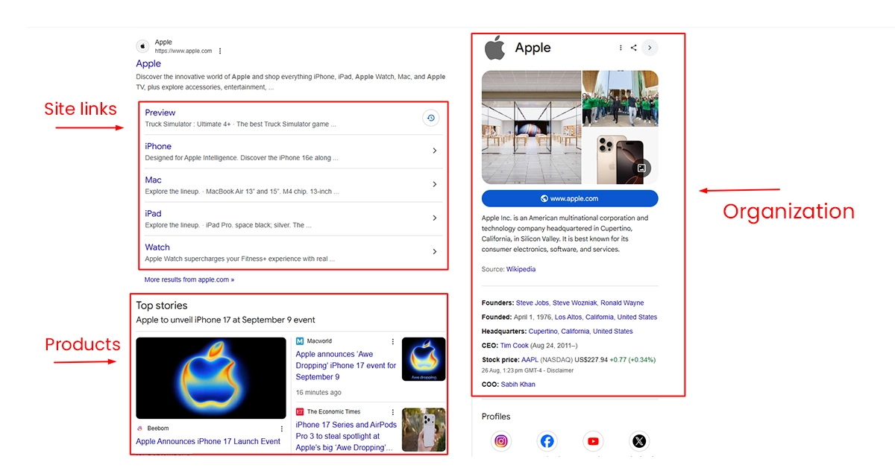Click the share icon in Apple knowledge panel
895x468 pixels.
(633, 48)
